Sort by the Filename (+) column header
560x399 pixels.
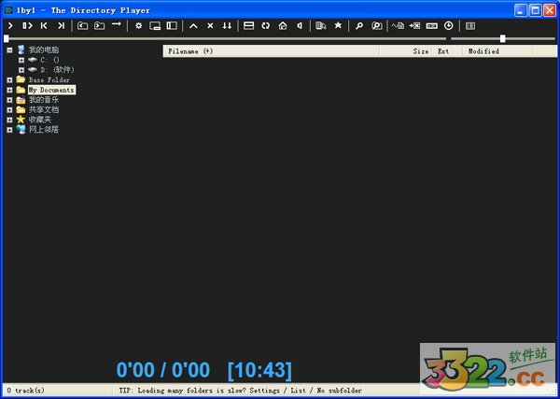(272, 51)
